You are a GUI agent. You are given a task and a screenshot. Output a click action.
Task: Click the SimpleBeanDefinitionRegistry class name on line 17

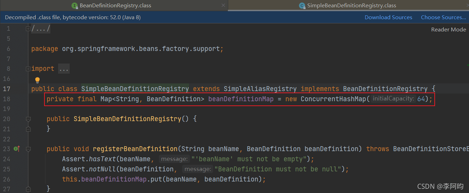tap(135, 89)
